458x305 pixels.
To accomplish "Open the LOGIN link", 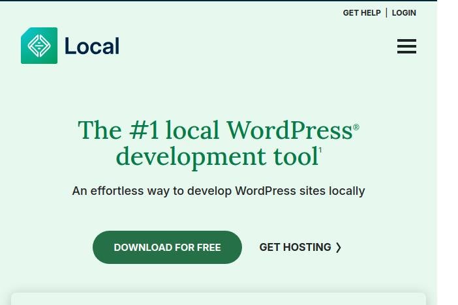I will (404, 13).
